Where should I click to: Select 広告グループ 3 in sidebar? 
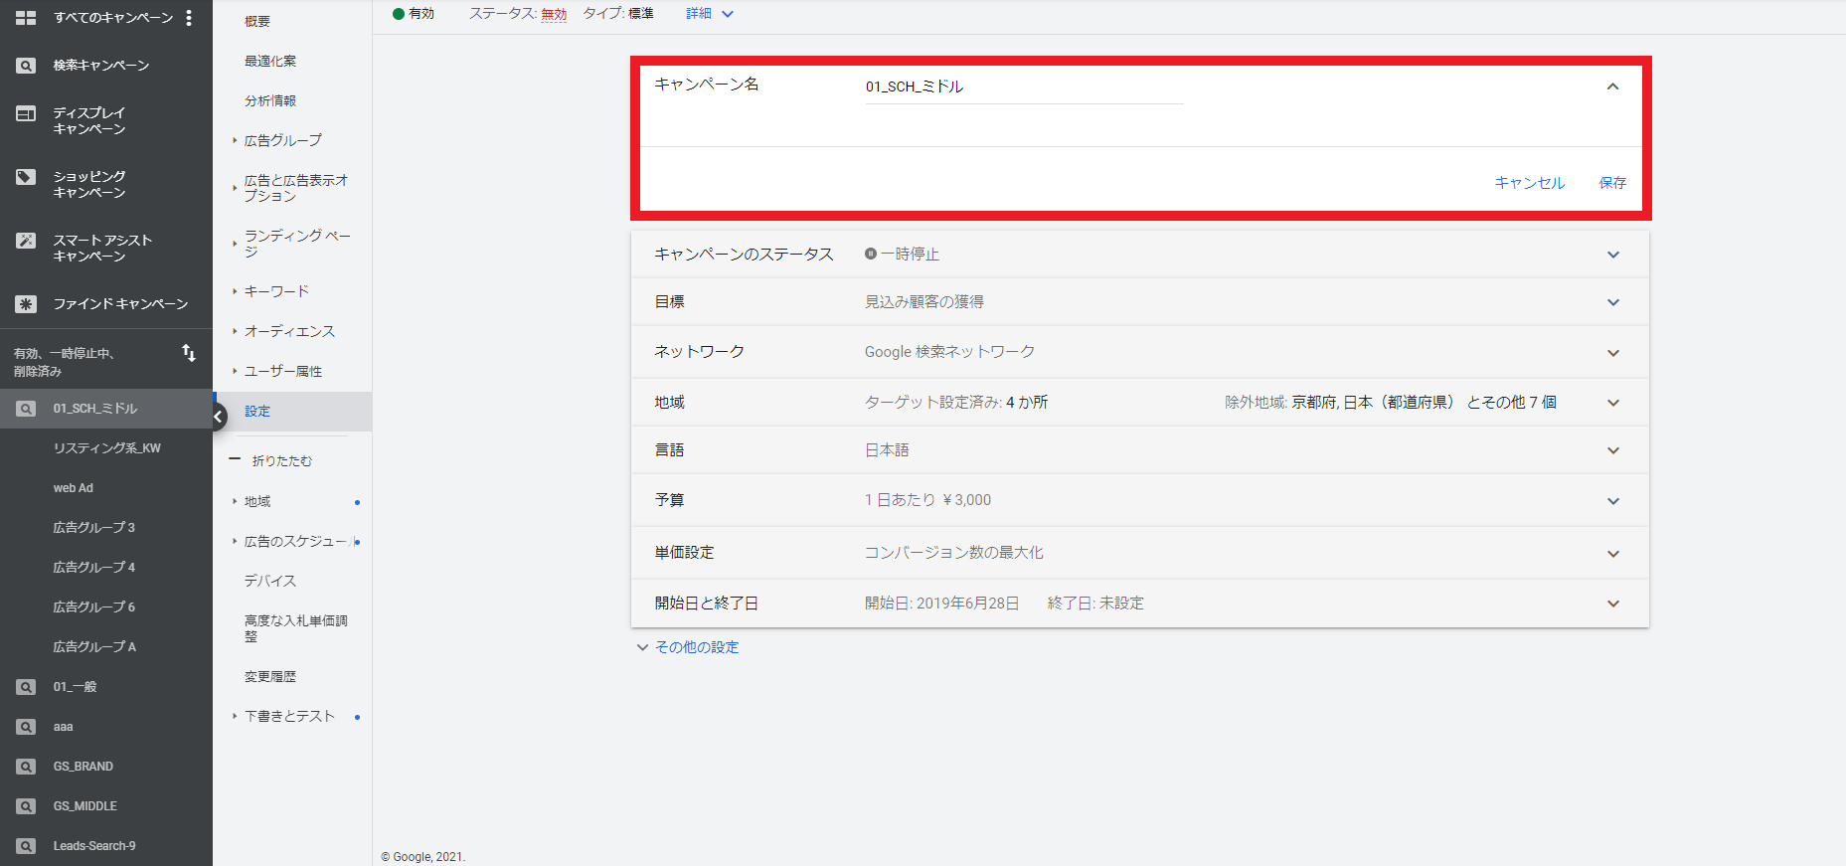tap(94, 528)
